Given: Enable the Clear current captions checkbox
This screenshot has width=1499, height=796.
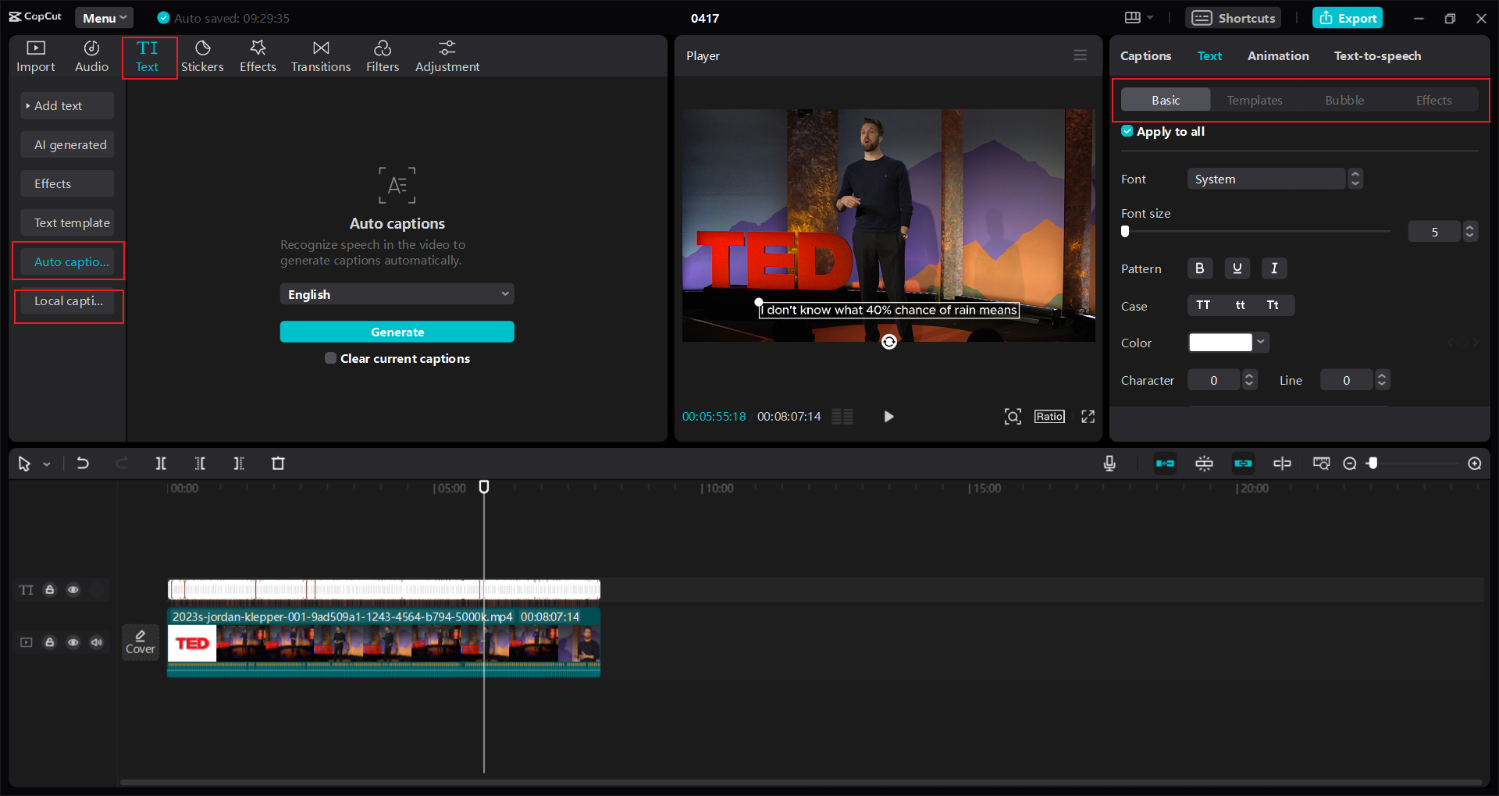Looking at the screenshot, I should pyautogui.click(x=331, y=358).
